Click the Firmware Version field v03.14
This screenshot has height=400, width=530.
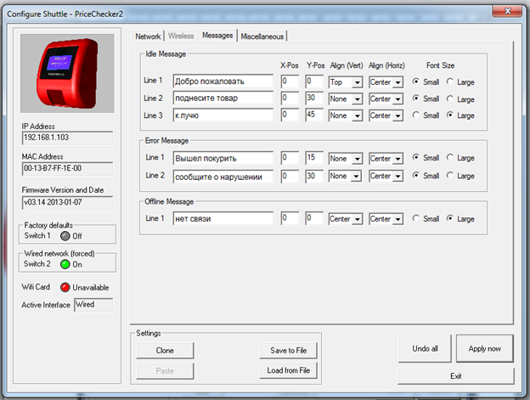click(x=67, y=203)
